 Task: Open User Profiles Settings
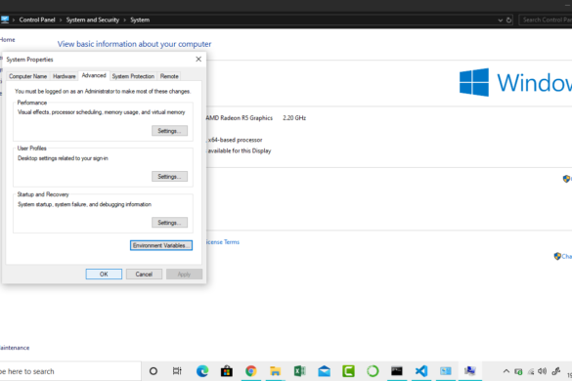click(169, 177)
